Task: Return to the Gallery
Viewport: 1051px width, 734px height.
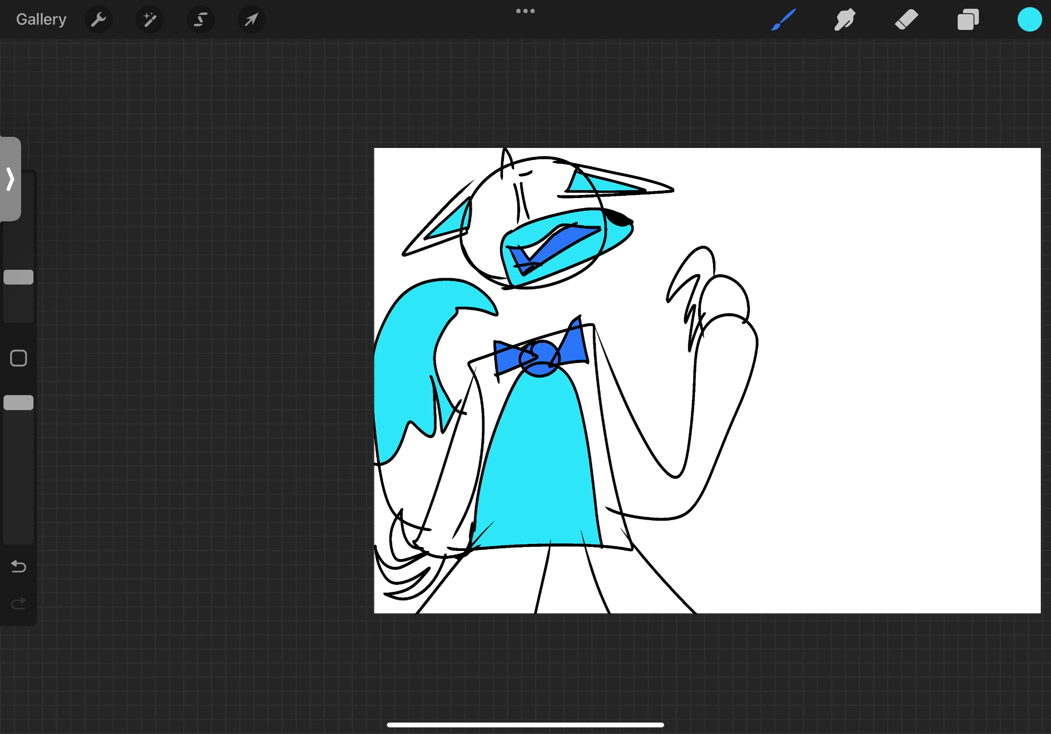Action: pos(41,20)
